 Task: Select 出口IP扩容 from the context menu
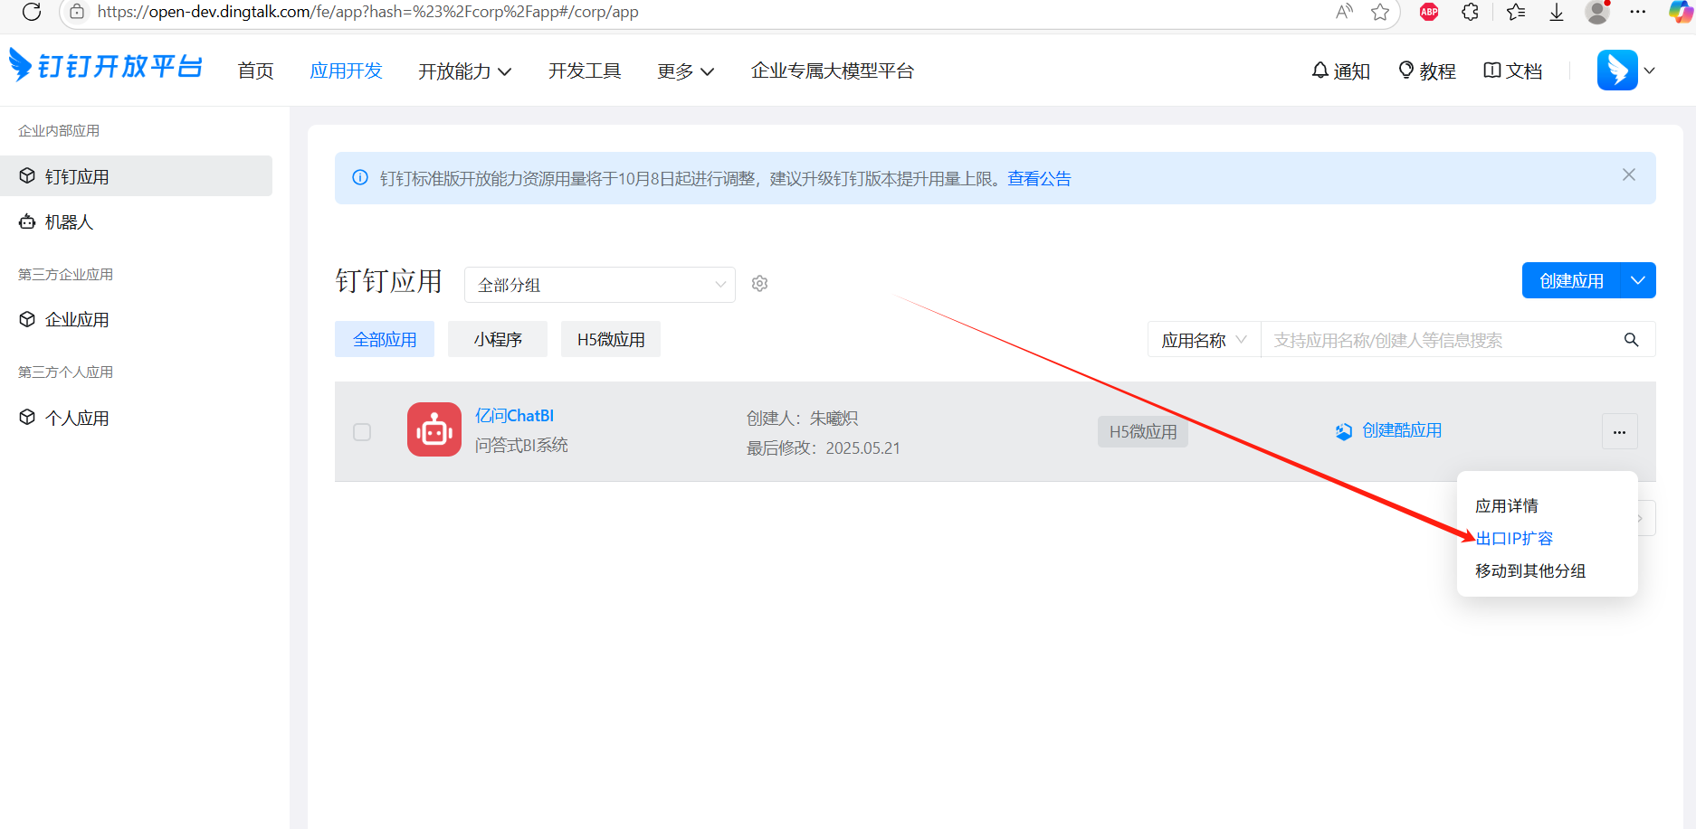[x=1514, y=539]
